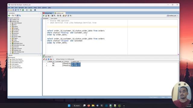193x108 pixels.
Task: Click the STATUS column header
Action: pyautogui.click(x=67, y=61)
